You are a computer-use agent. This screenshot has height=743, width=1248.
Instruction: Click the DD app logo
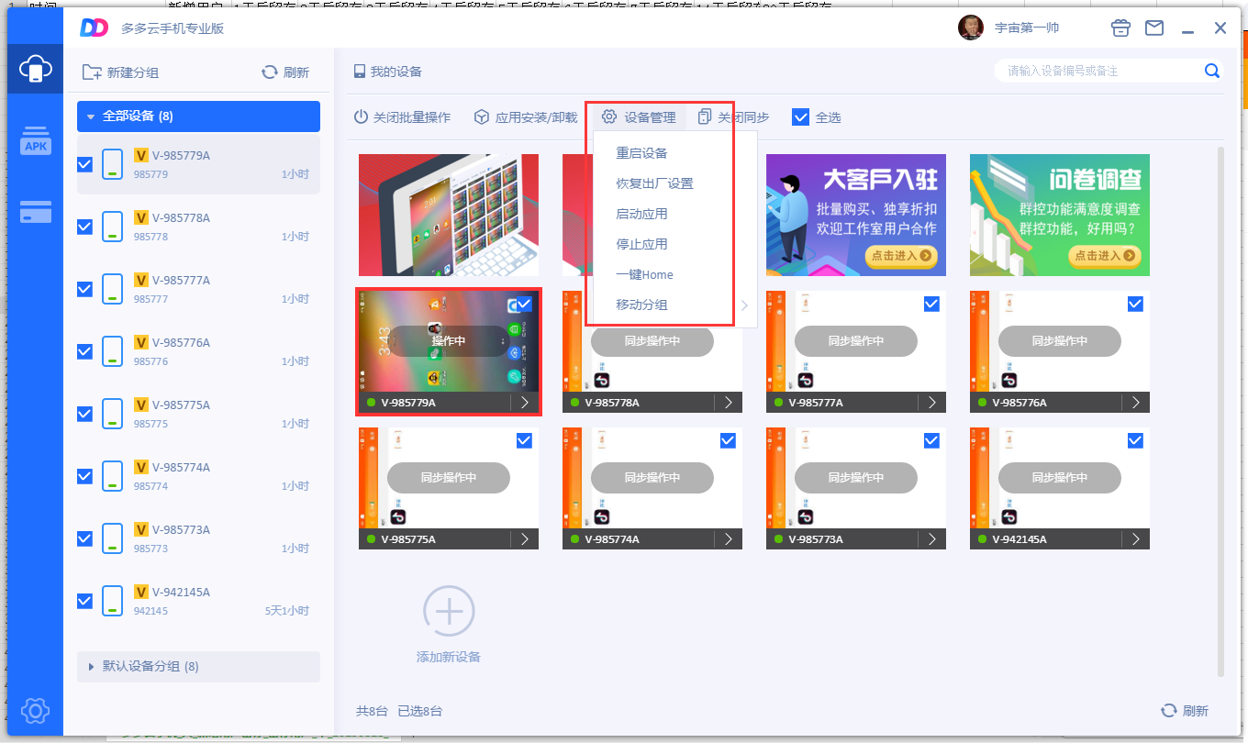click(x=95, y=28)
